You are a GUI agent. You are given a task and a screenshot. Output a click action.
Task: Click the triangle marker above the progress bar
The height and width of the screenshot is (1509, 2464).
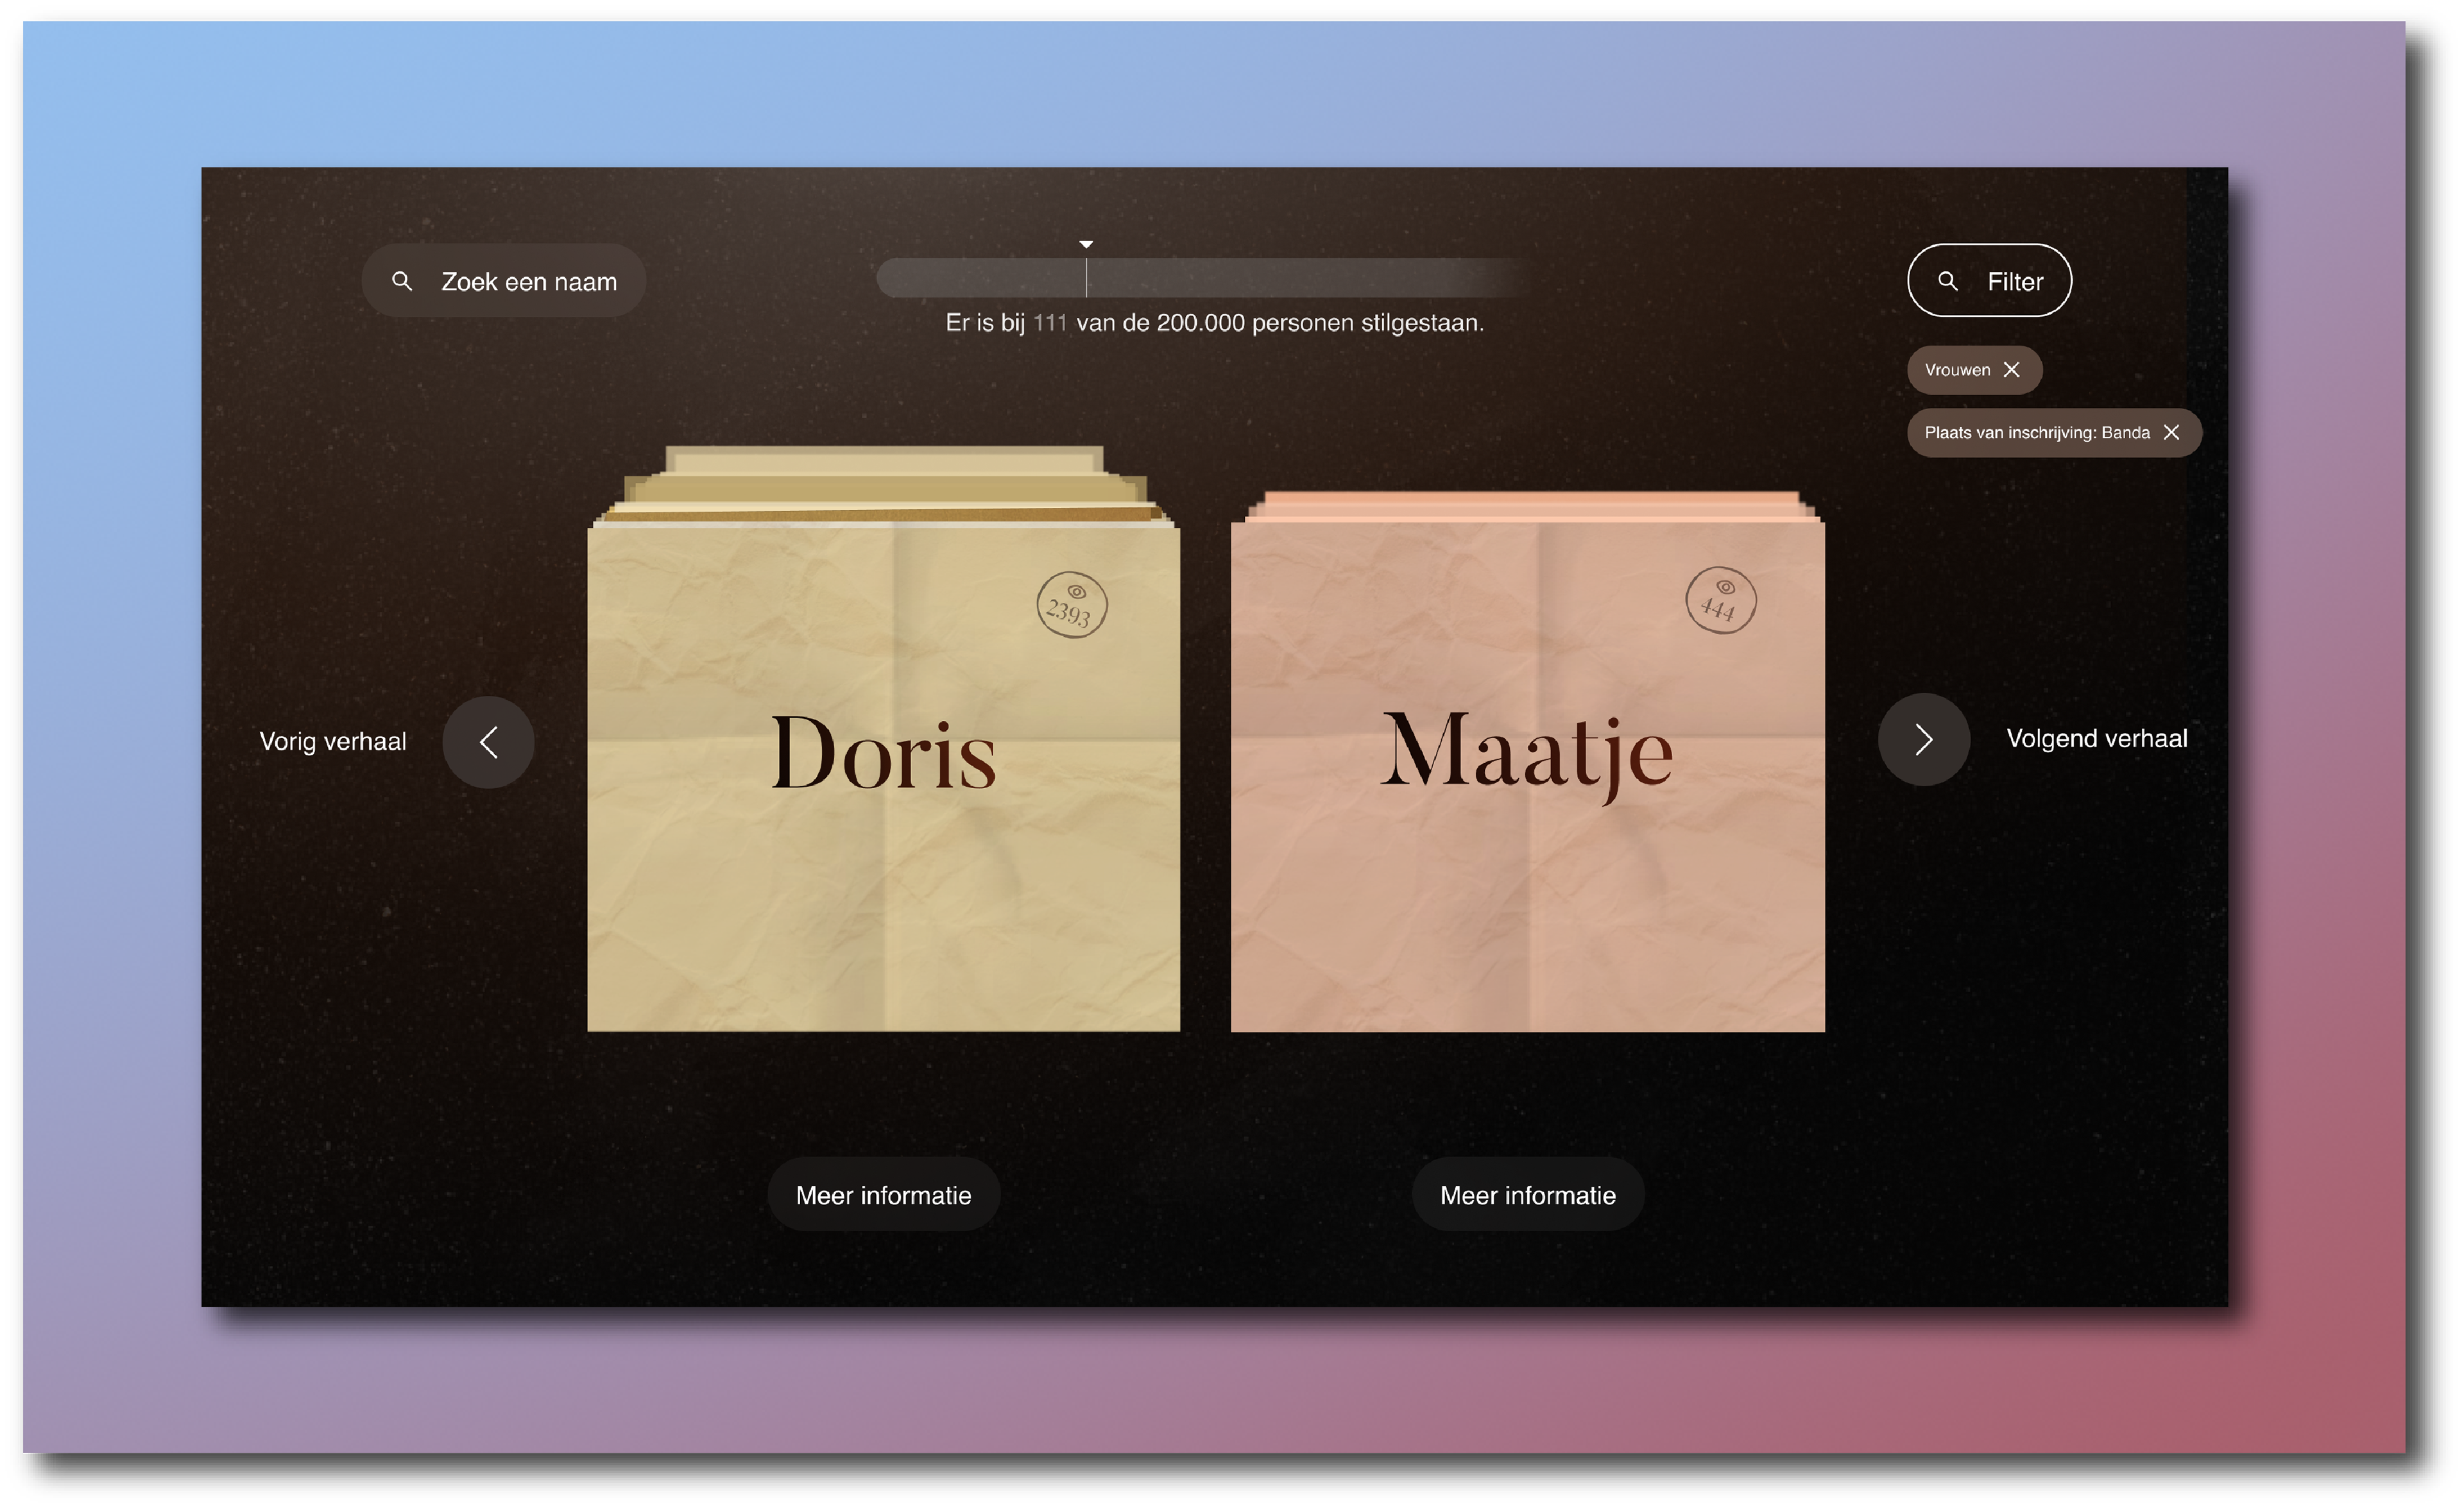(1086, 245)
